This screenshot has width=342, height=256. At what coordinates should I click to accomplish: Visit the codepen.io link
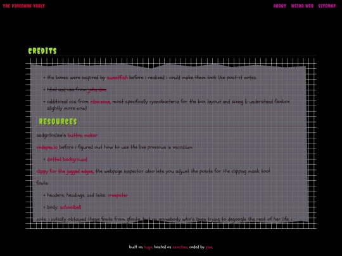pos(47,147)
